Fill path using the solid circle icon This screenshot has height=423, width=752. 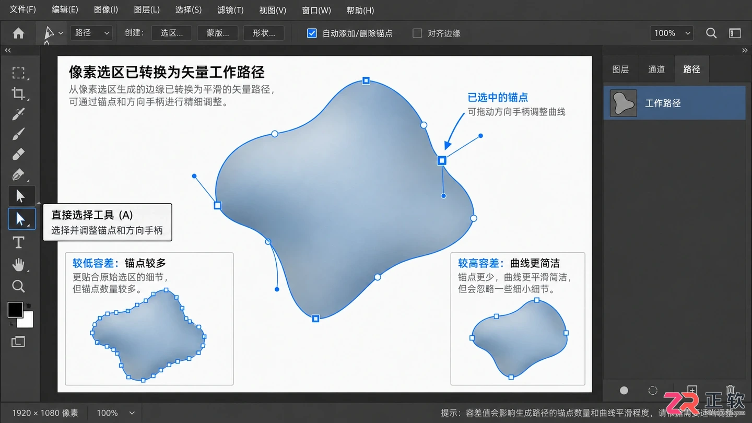(x=624, y=390)
